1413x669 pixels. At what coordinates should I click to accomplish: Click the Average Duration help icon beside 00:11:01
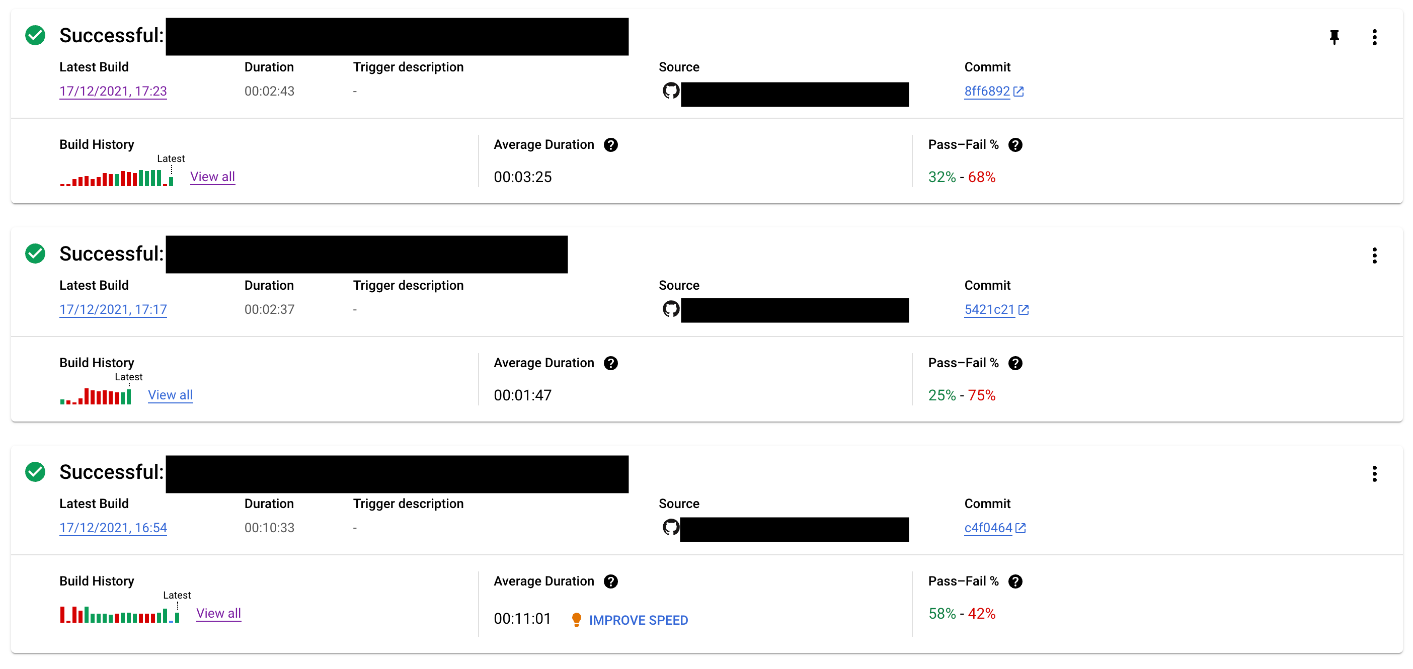pos(610,581)
